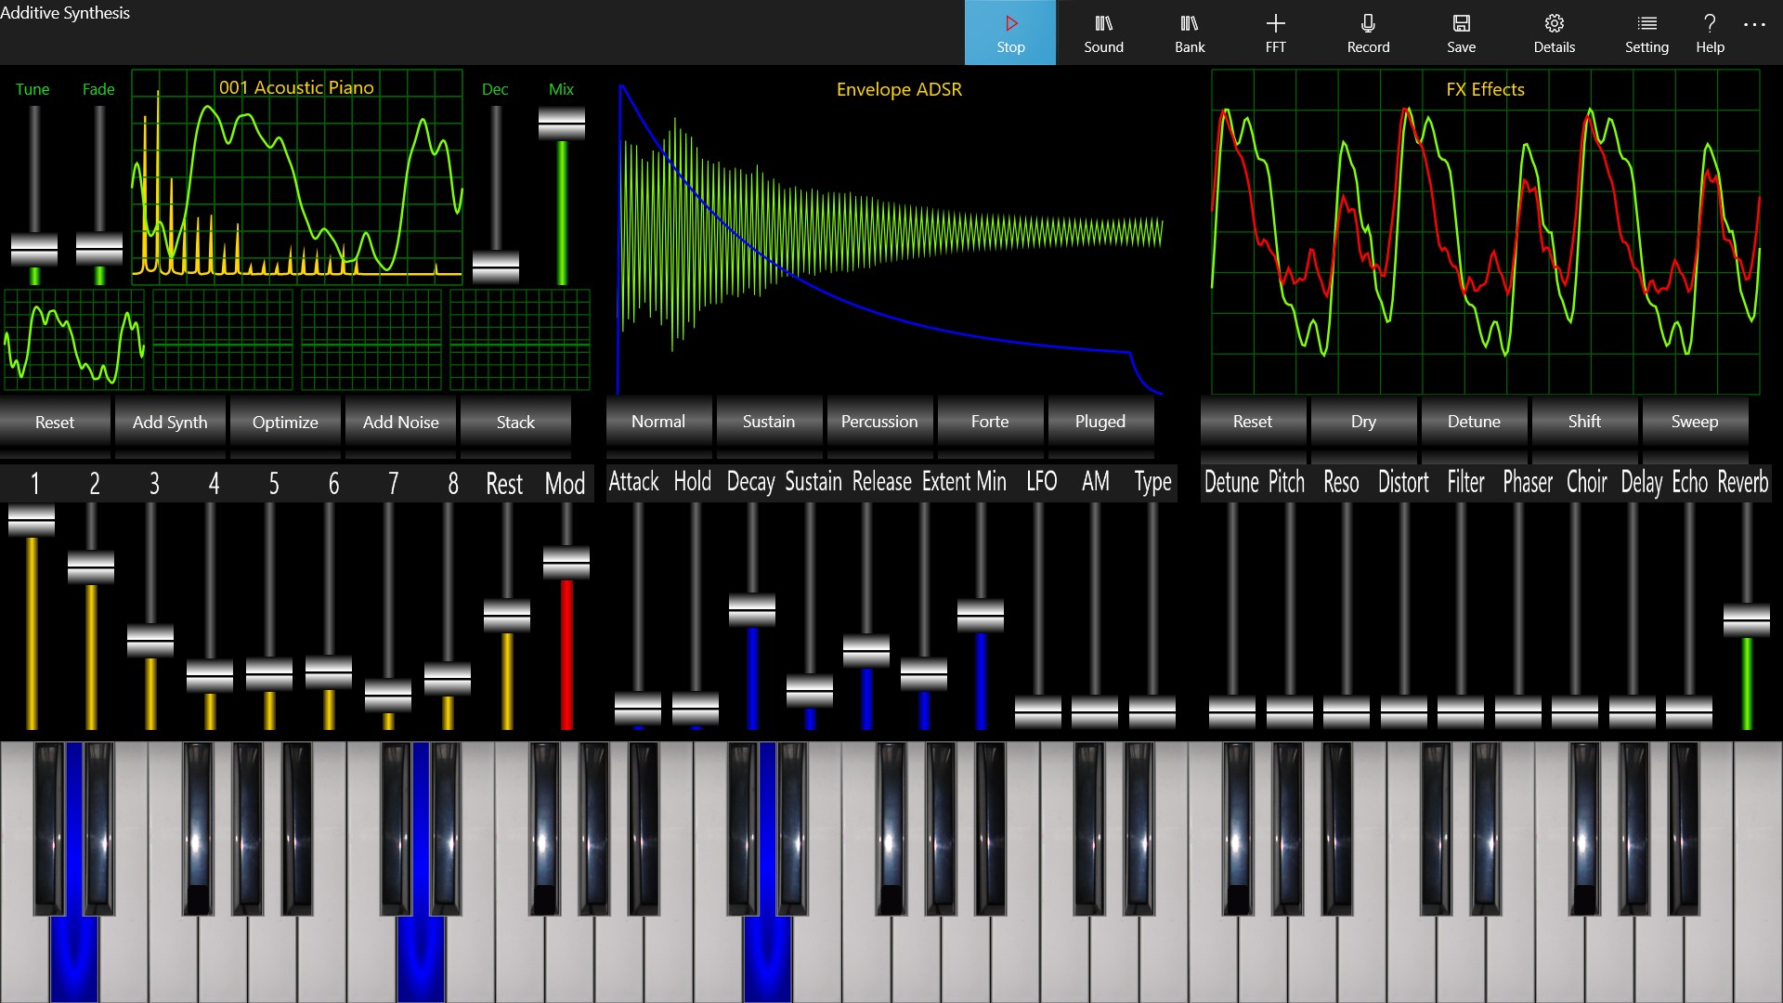Select the first small waveform thumbnail
Image resolution: width=1783 pixels, height=1003 pixels.
tap(74, 341)
